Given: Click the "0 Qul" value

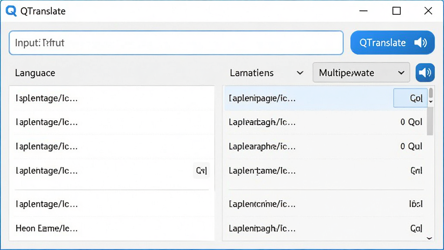Looking at the screenshot, I should 411,147.
